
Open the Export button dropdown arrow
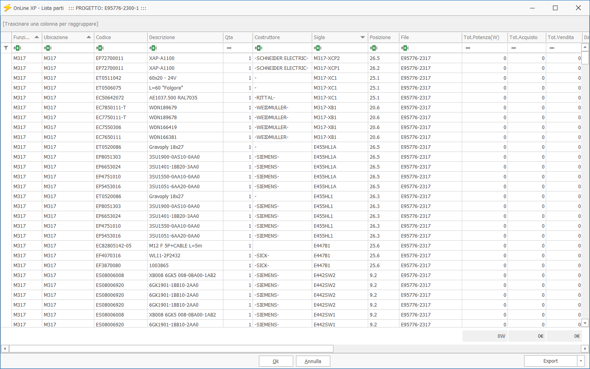click(x=581, y=361)
